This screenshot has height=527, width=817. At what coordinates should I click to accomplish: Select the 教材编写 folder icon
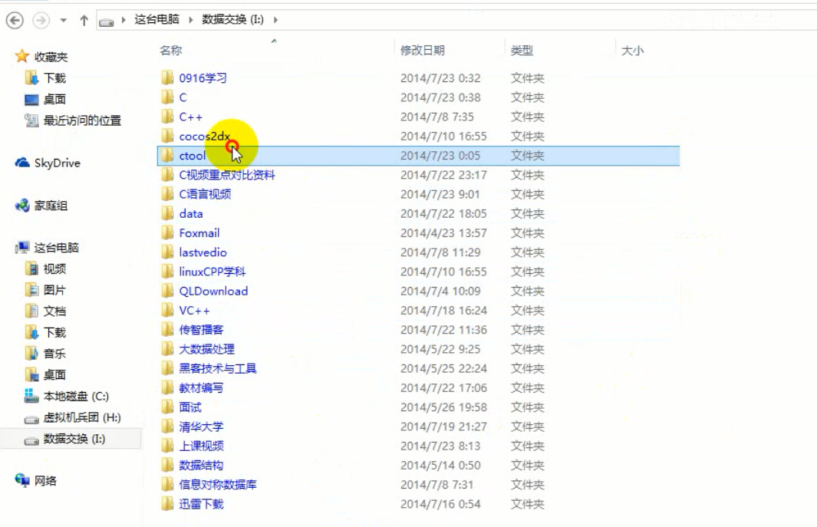pyautogui.click(x=167, y=388)
